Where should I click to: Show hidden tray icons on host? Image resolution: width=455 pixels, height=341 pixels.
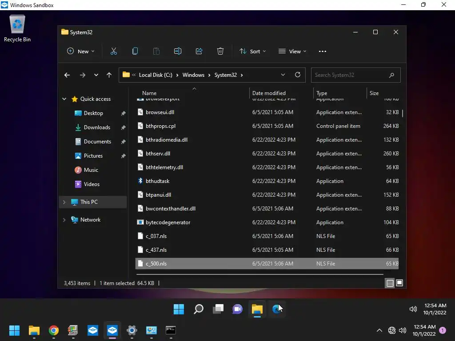379,330
